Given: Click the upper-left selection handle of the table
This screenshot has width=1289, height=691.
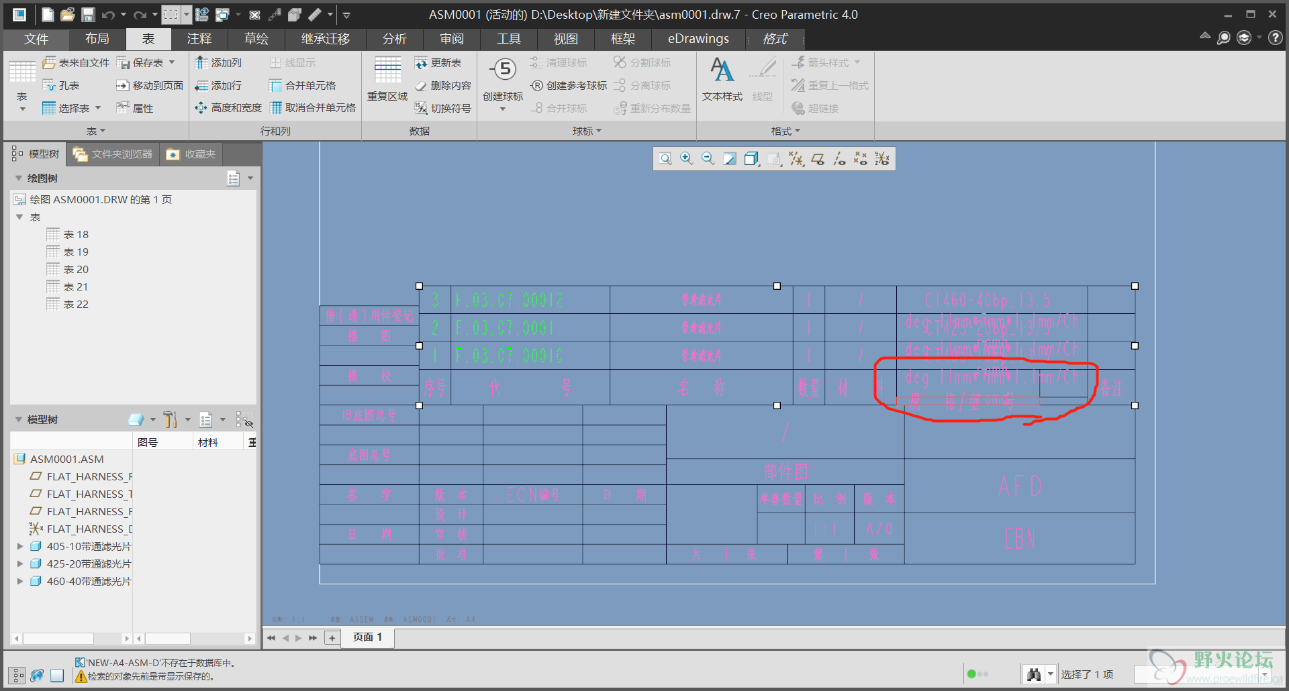Looking at the screenshot, I should coord(419,286).
